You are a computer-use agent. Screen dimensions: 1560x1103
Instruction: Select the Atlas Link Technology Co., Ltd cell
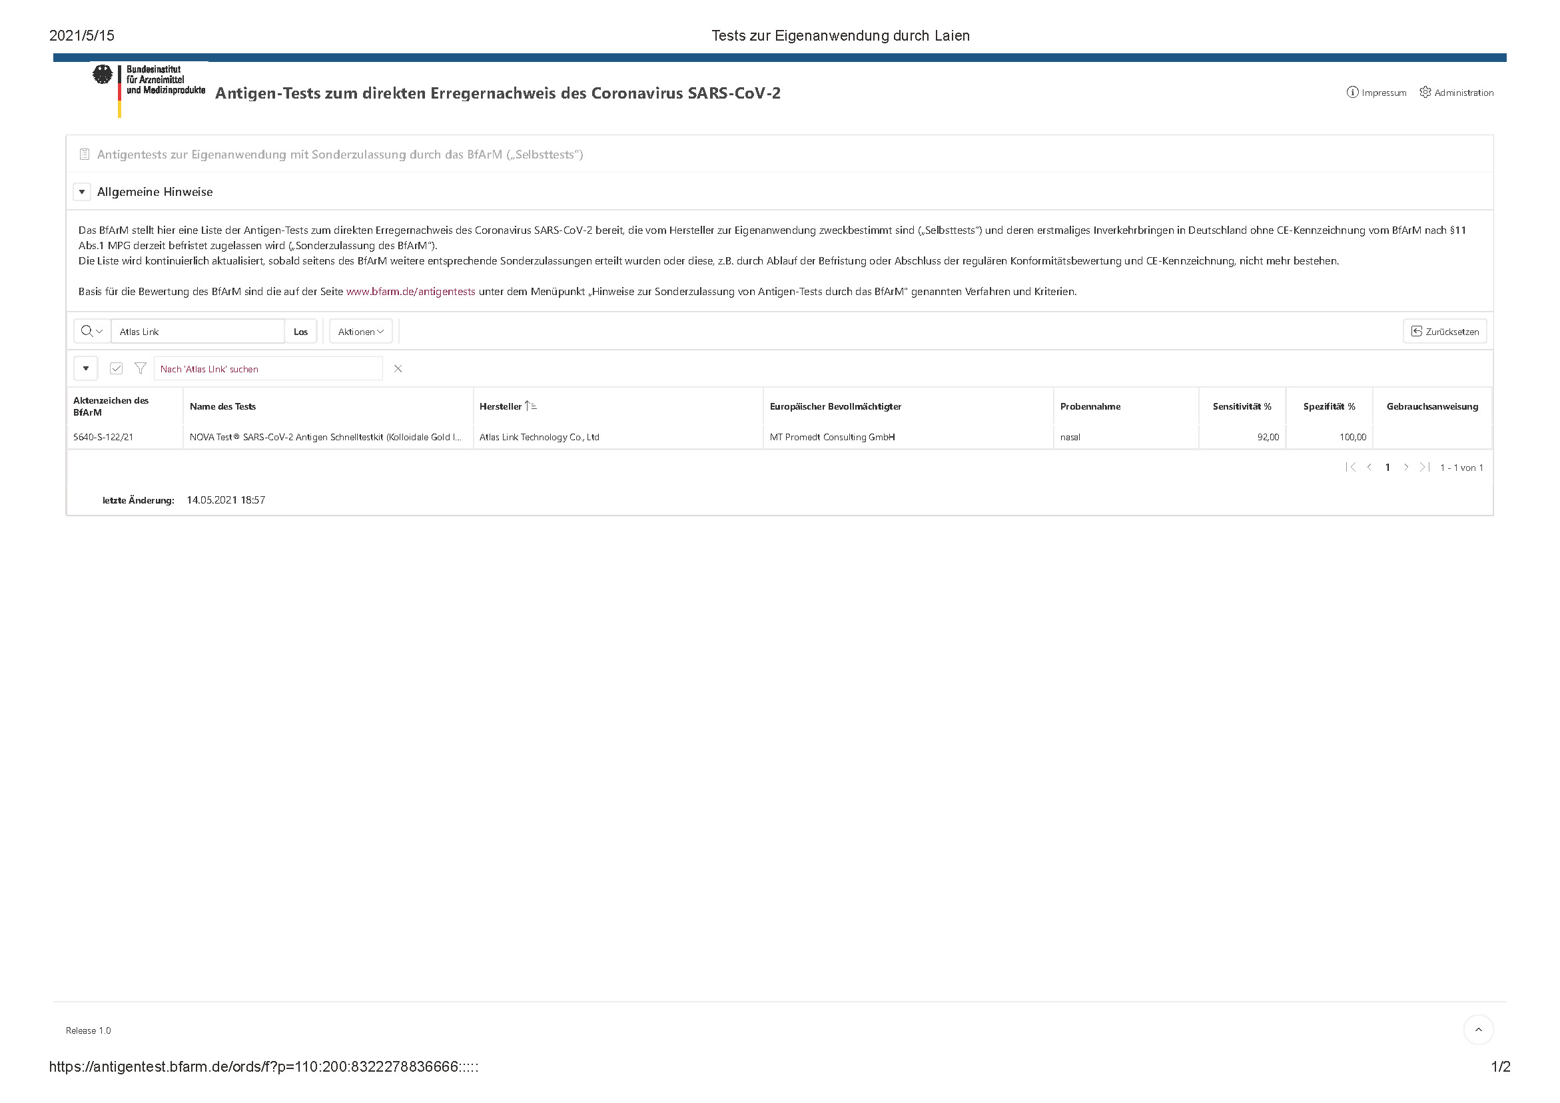[x=617, y=437]
